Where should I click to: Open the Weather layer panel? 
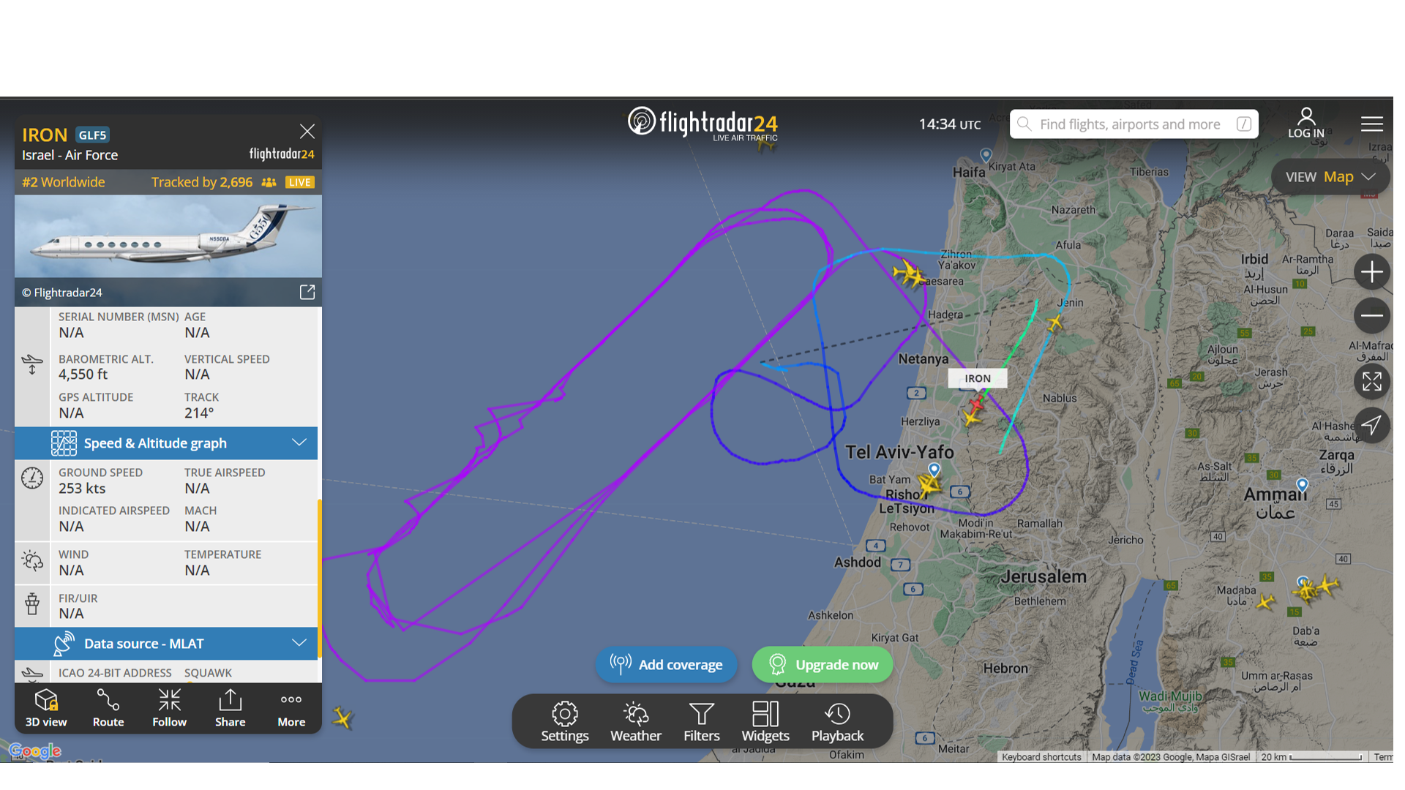coord(636,722)
